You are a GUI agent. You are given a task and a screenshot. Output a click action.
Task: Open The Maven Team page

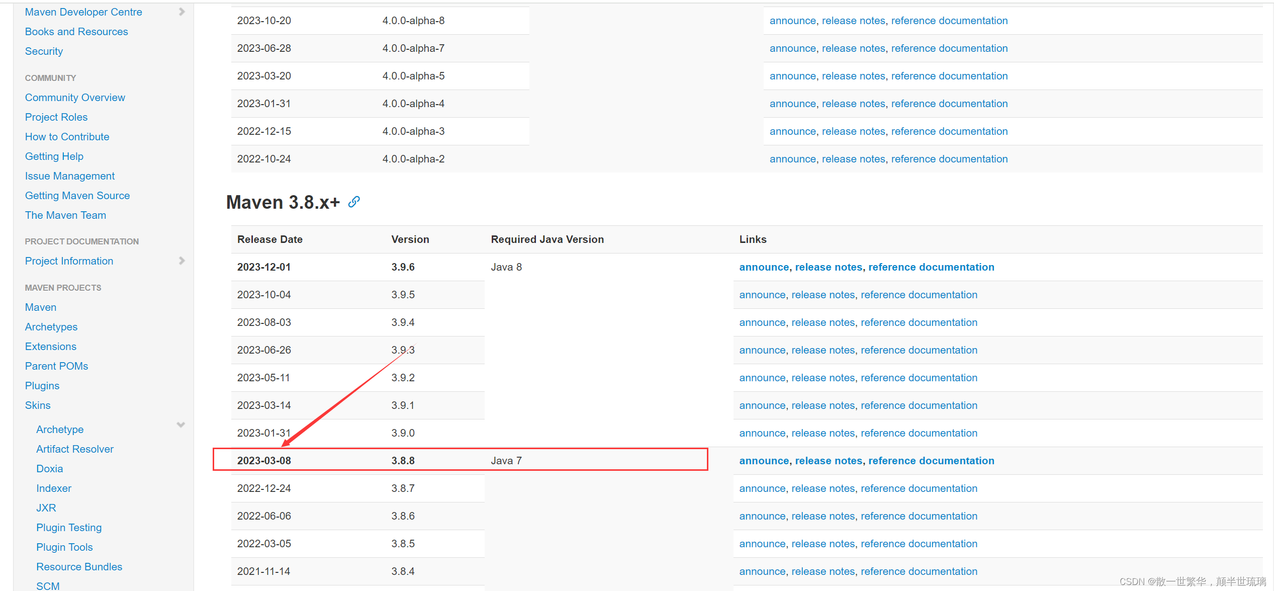coord(65,215)
